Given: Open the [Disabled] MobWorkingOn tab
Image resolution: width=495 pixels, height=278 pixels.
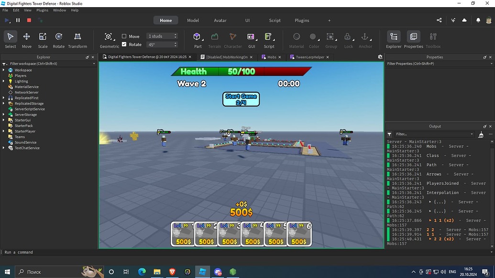Looking at the screenshot, I should click(x=227, y=57).
